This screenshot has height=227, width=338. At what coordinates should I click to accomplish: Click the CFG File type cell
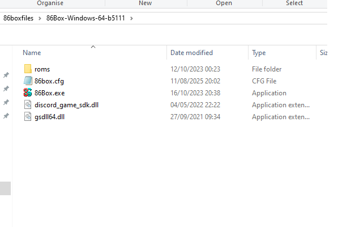click(264, 81)
